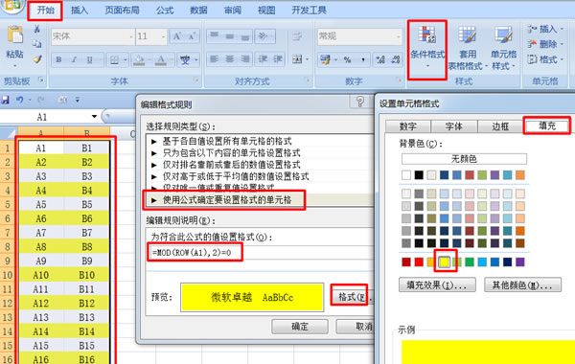This screenshot has height=364, width=575.
Task: Click the Percent Style icon
Action: pyautogui.click(x=347, y=59)
